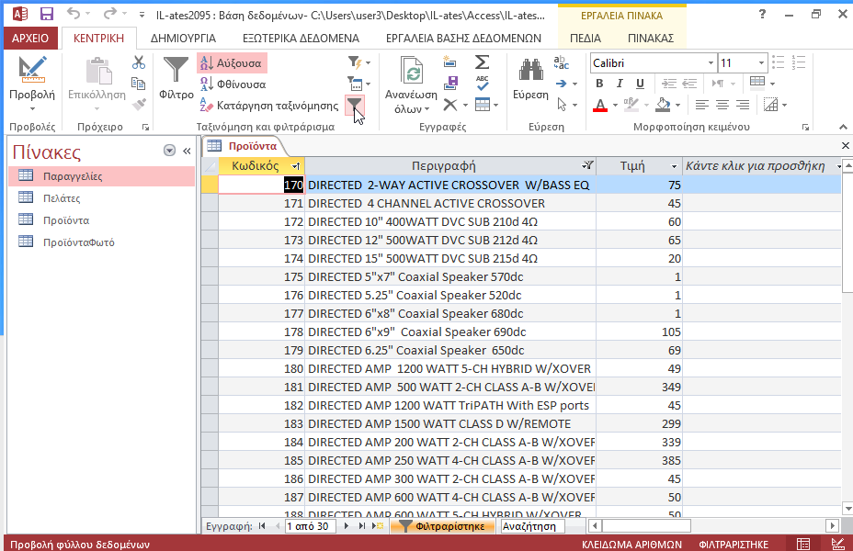The image size is (853, 551).
Task: Cut the selection with the scissors icon
Action: [x=139, y=63]
